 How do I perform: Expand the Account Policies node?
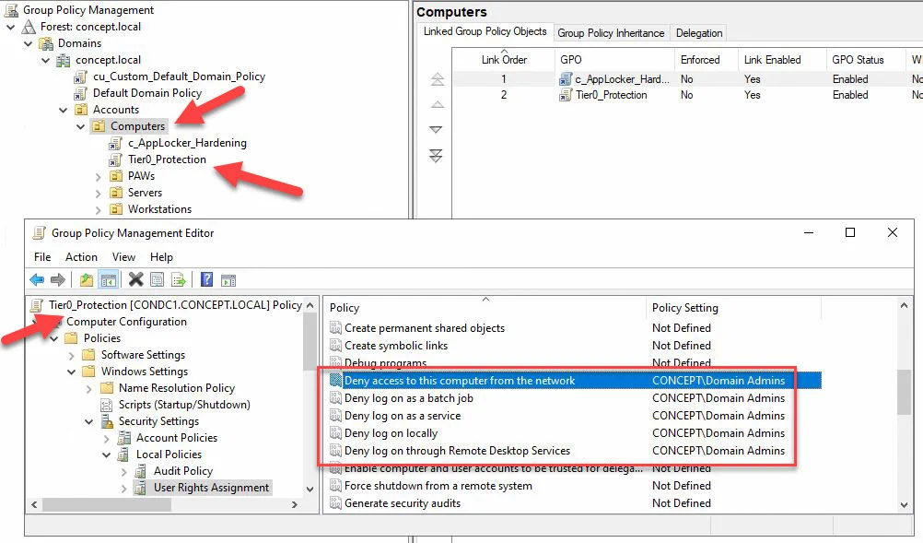click(x=107, y=438)
